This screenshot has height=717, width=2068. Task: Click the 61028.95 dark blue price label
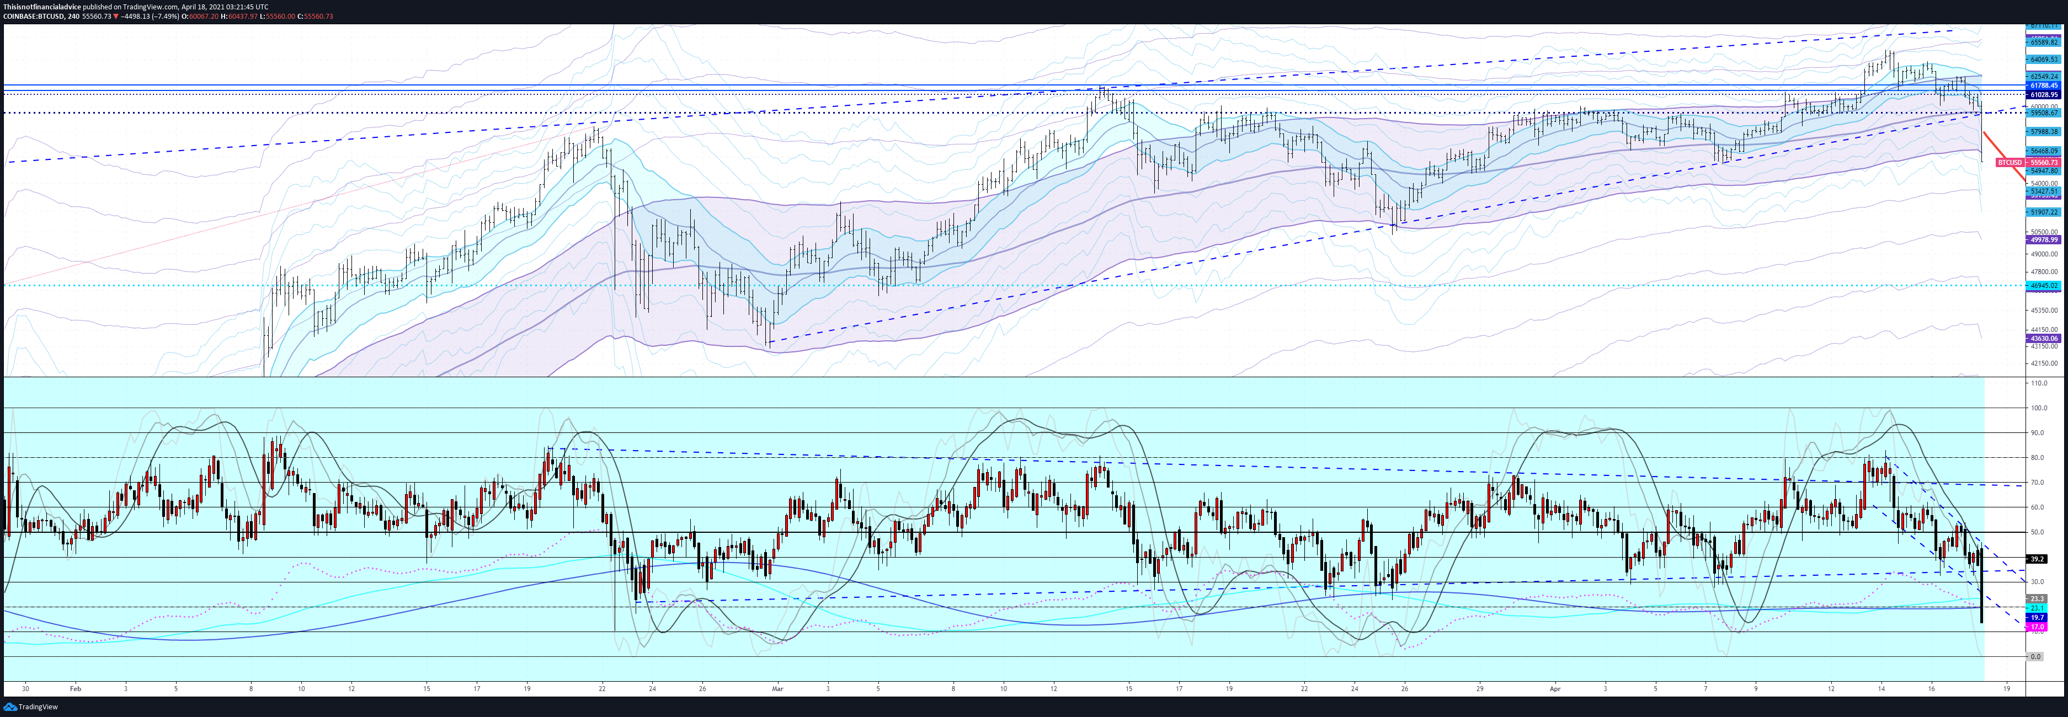point(2044,95)
